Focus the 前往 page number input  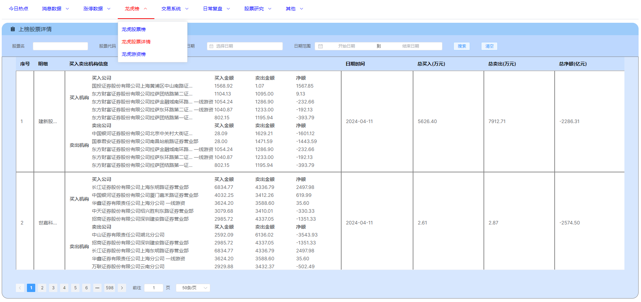coord(154,288)
